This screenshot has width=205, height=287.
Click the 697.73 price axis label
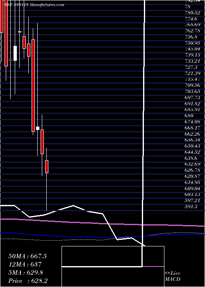192,98
